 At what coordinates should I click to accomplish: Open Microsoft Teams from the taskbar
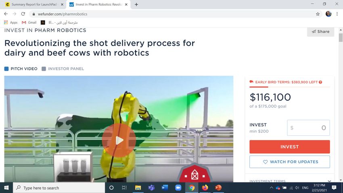(151, 188)
